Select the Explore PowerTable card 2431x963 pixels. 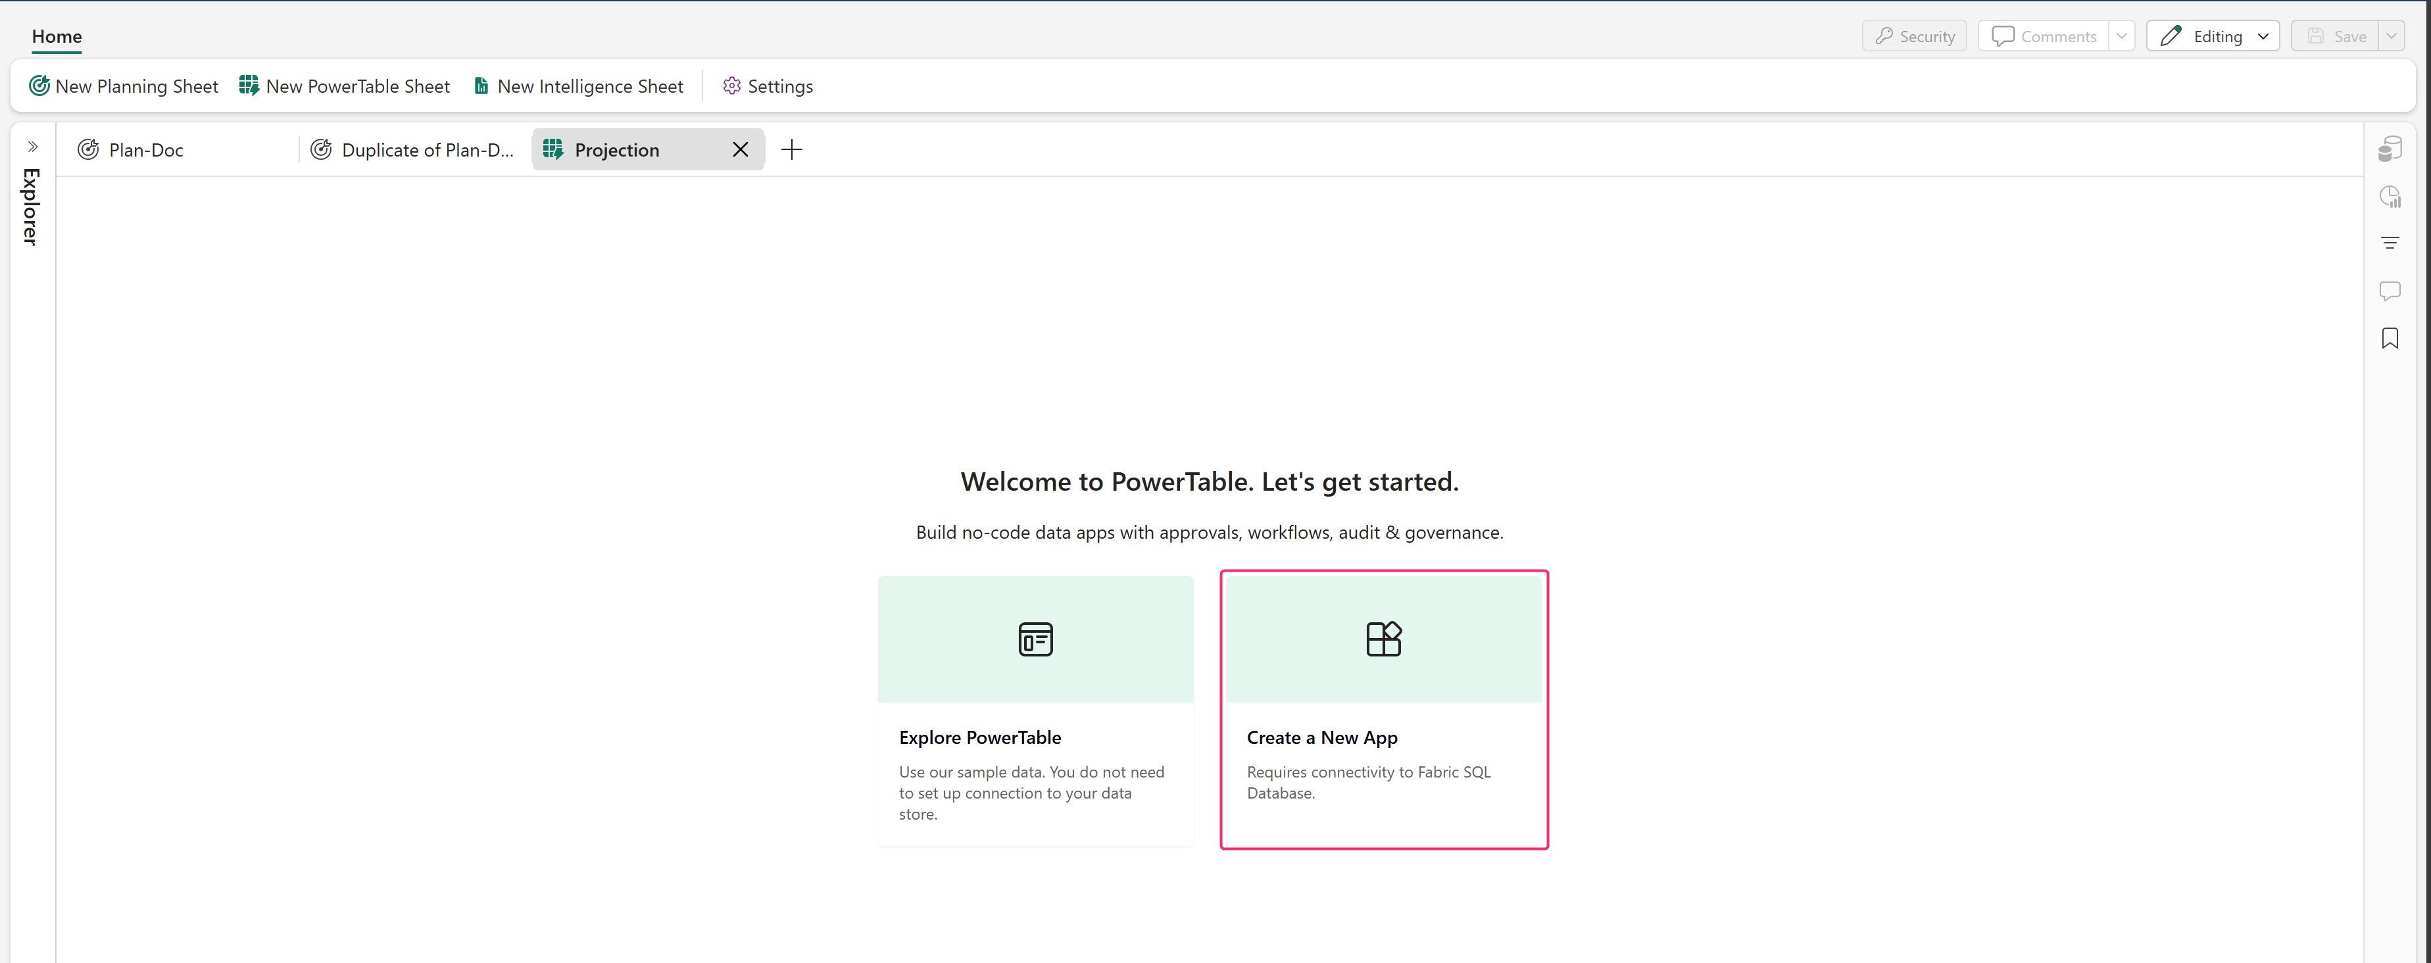1035,710
